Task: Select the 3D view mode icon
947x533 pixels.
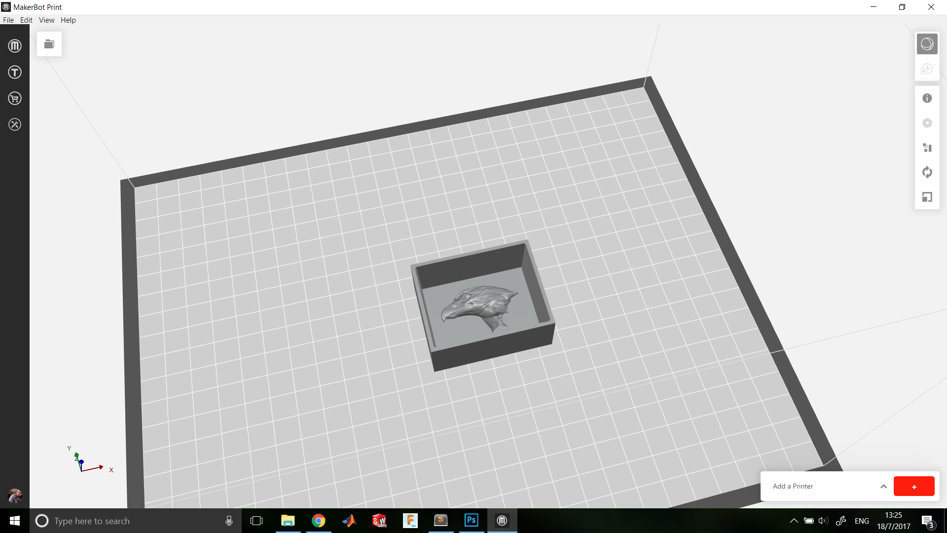Action: [x=927, y=44]
